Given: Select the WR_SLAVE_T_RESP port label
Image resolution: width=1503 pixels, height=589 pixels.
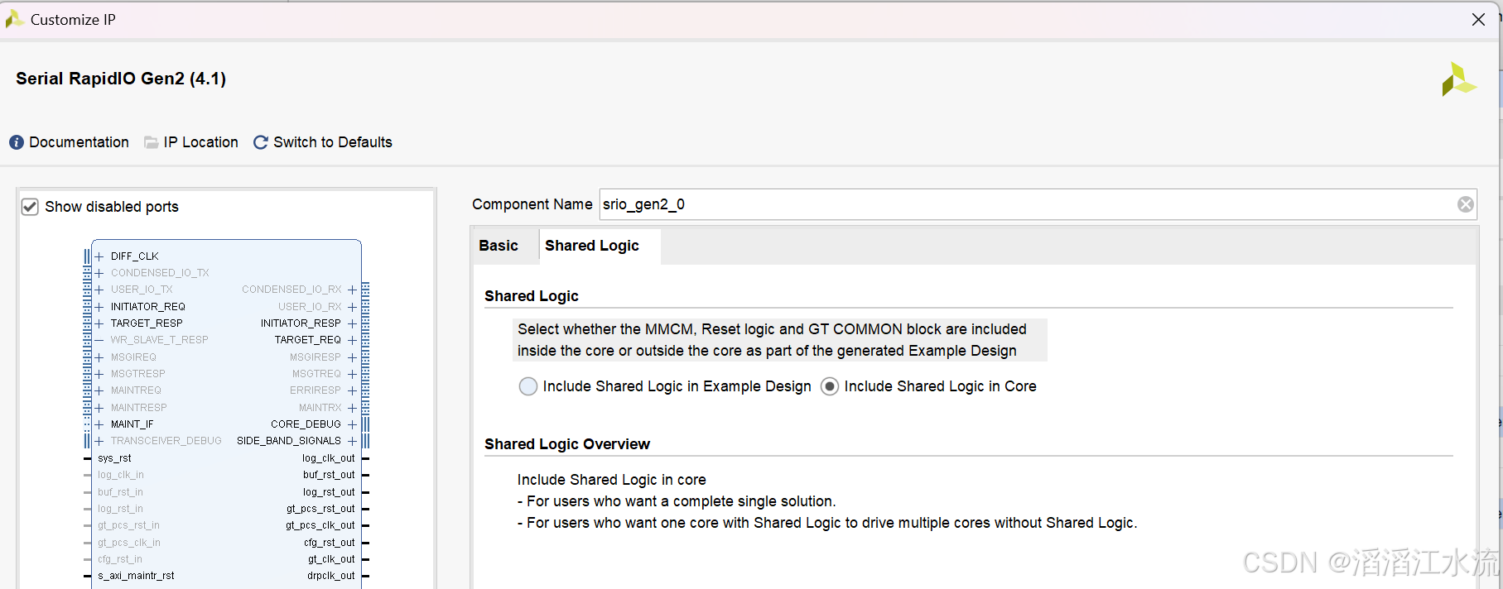Looking at the screenshot, I should click(159, 340).
